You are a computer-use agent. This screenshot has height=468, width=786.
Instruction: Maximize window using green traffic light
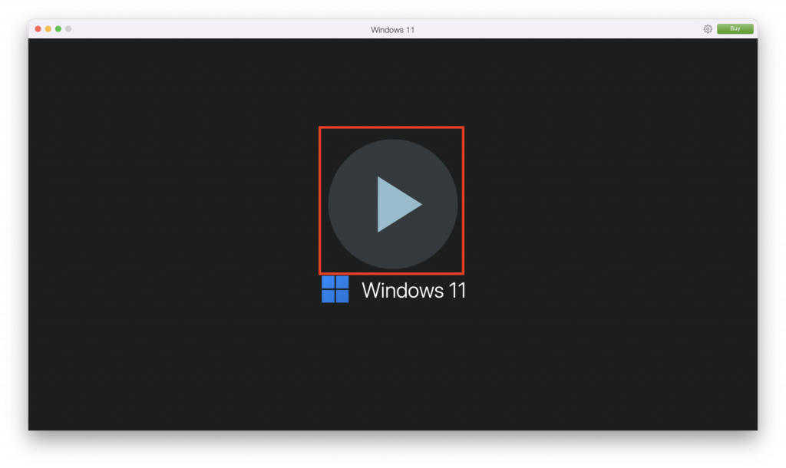pos(58,29)
